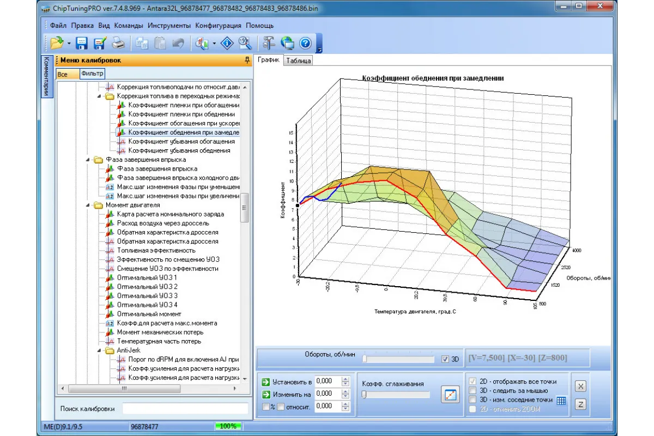Apply smoothing with the line graph button
This screenshot has width=654, height=436.
[451, 395]
